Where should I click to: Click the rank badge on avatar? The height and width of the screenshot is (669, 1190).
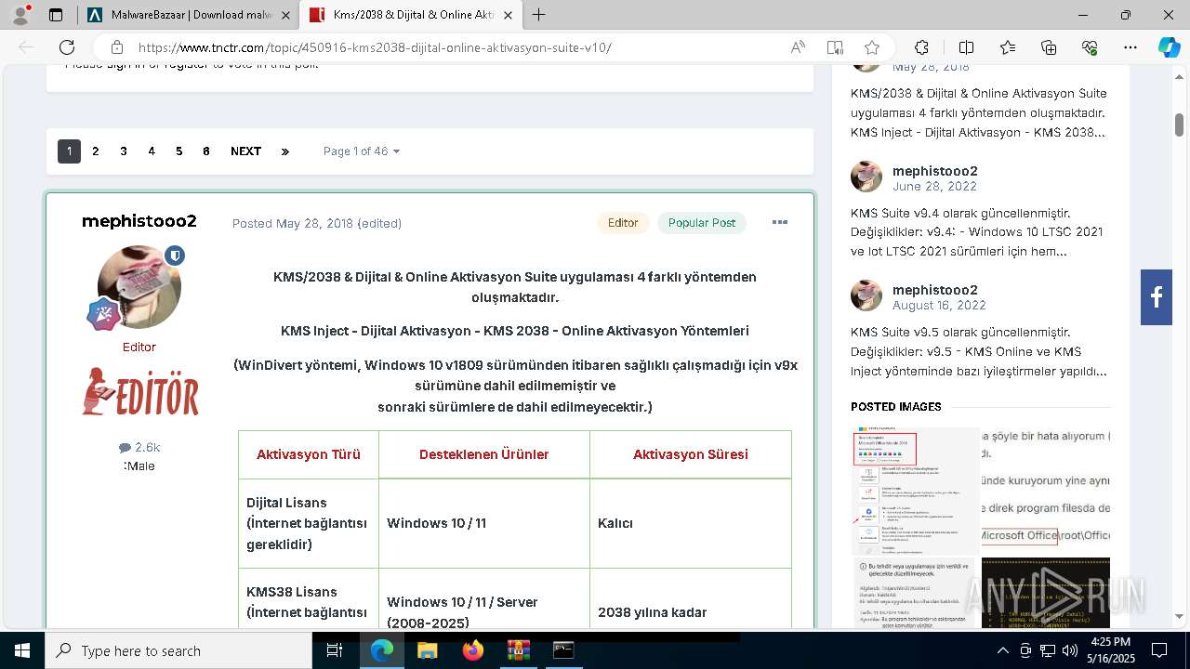tap(103, 314)
